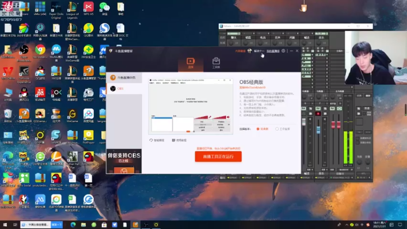Click the orange invitation text in Douyu title bar
Screen dimensions: 407x229
pyautogui.click(x=240, y=51)
